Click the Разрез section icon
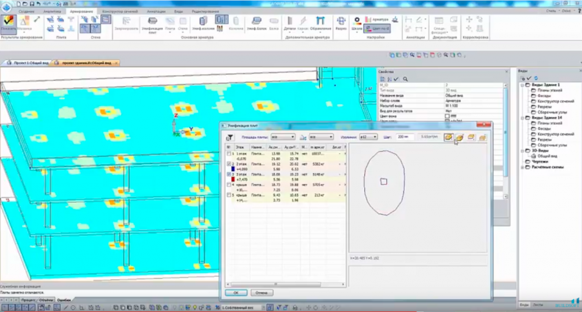The image size is (582, 312). pyautogui.click(x=341, y=23)
